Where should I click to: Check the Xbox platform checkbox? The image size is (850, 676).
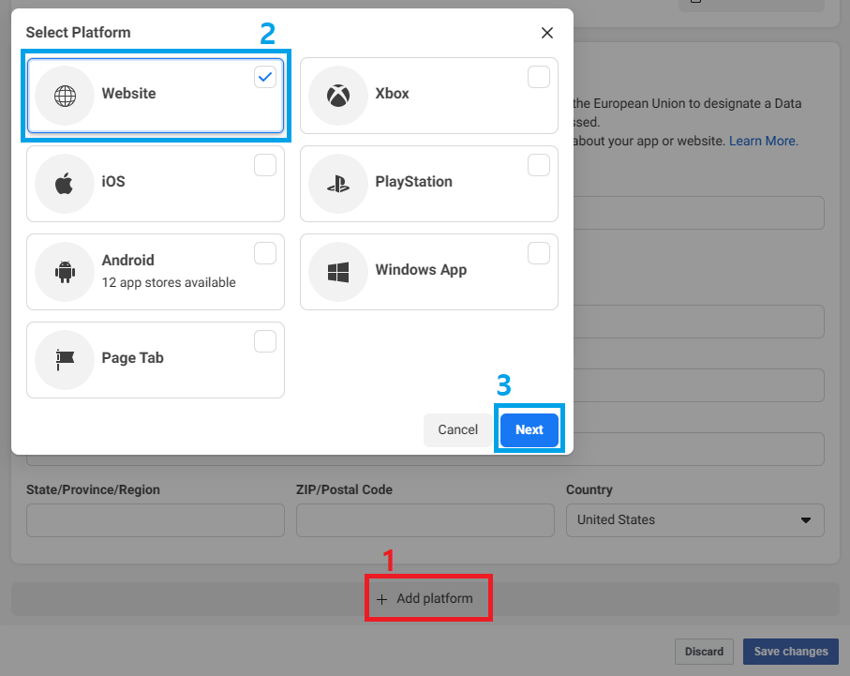click(x=539, y=77)
